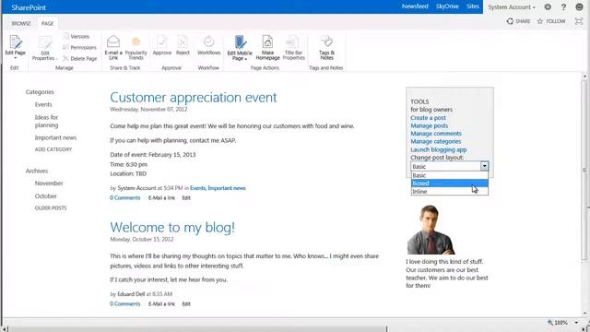
Task: Click the E-mail a Link ribbon icon
Action: coord(113,47)
